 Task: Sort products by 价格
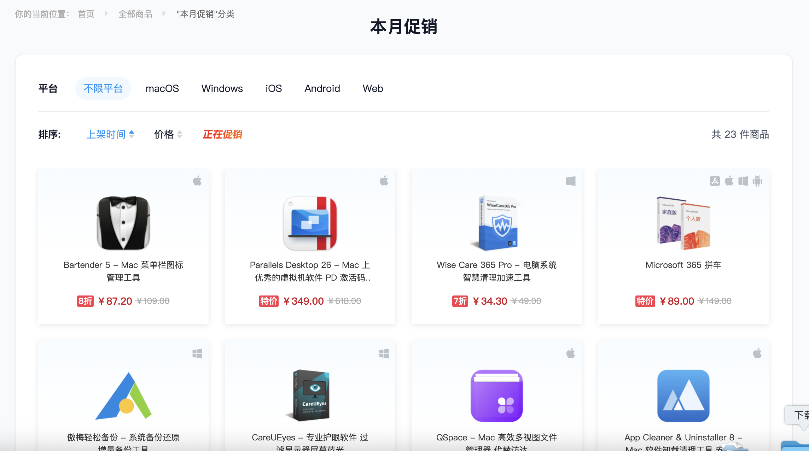point(168,134)
